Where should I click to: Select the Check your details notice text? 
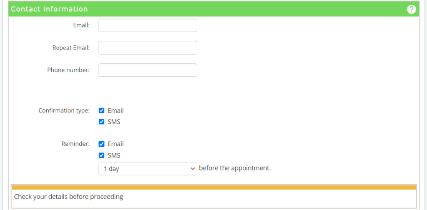point(68,197)
